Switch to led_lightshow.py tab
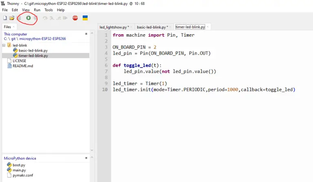Viewport: 313px width, 182px height. [114, 27]
